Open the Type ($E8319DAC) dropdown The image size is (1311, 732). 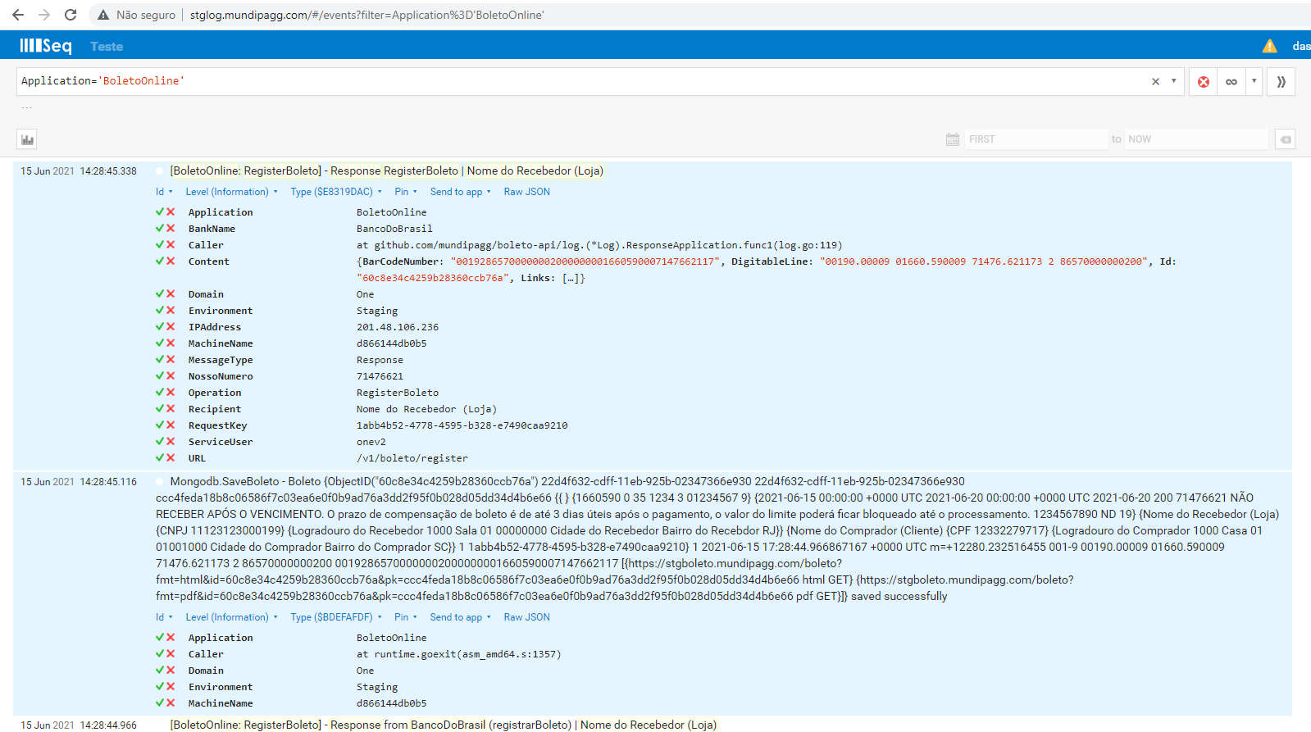pos(336,192)
